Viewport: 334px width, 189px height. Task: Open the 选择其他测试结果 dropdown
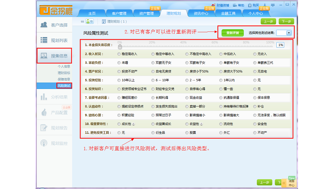289,33
